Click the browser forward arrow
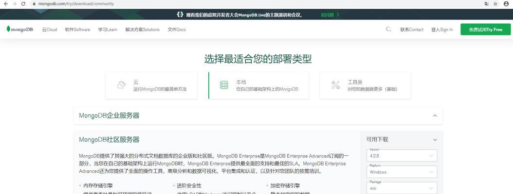The width and height of the screenshot is (513, 194). (15, 4)
